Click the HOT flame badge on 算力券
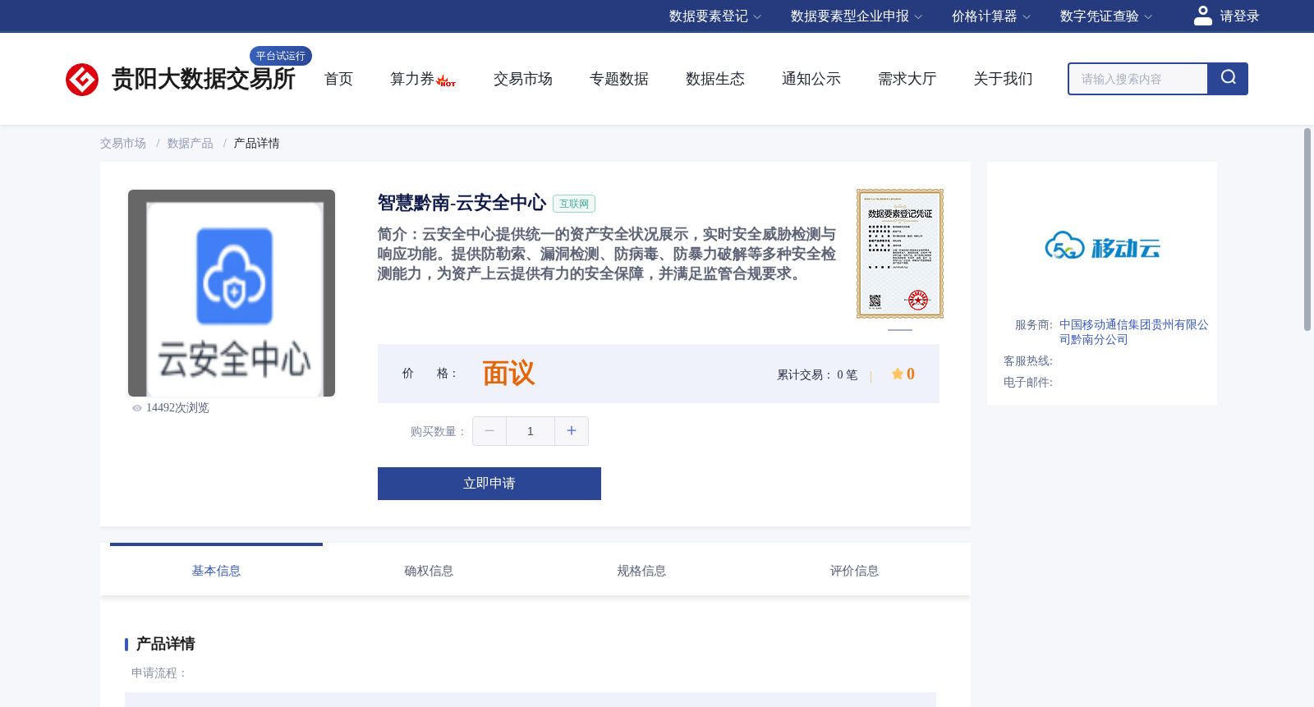 click(446, 81)
